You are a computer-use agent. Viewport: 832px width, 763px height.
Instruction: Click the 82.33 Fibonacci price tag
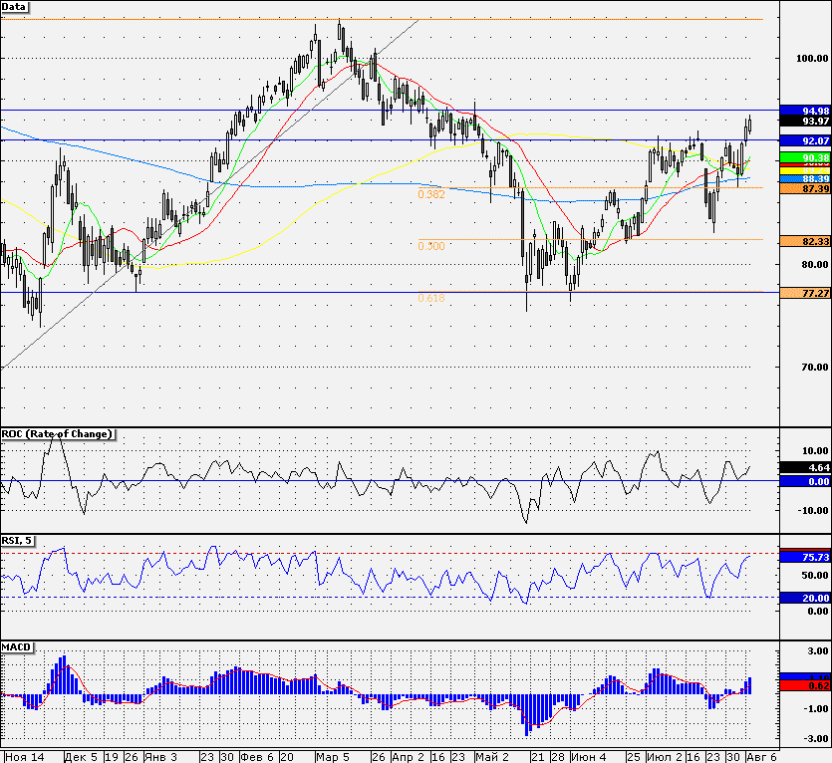tap(806, 241)
